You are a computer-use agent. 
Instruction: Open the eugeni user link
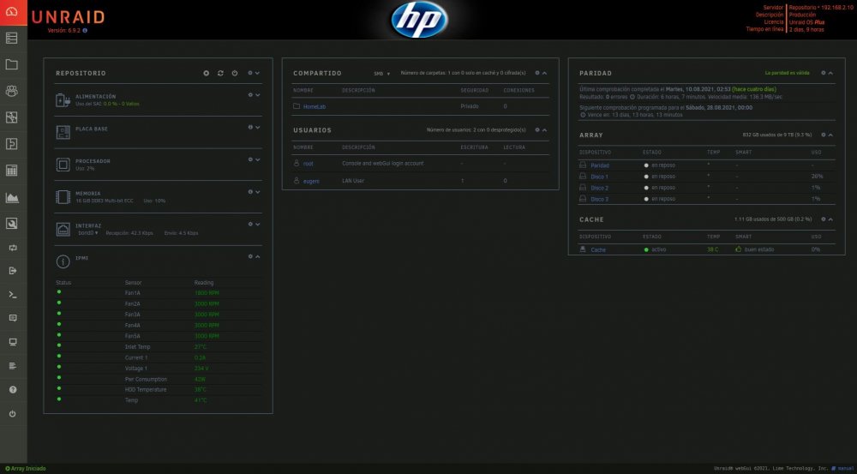311,181
